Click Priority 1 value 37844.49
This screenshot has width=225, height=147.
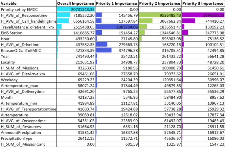pos(129,86)
